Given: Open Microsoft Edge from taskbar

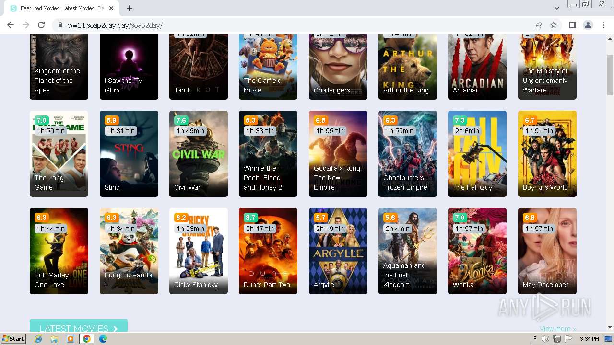Looking at the screenshot, I should coord(103,339).
